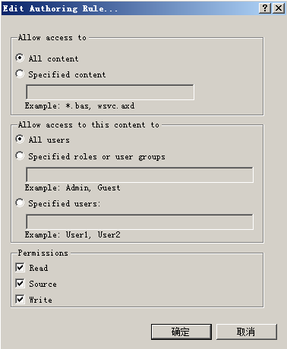Click the Specified users input field
Viewport: 287px width, 349px height.
[140, 222]
